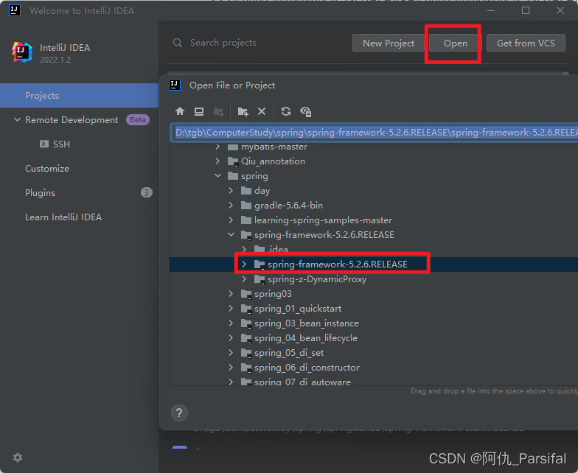Expand the learning-spring-samples-master folder
This screenshot has width=578, height=473.
click(231, 220)
